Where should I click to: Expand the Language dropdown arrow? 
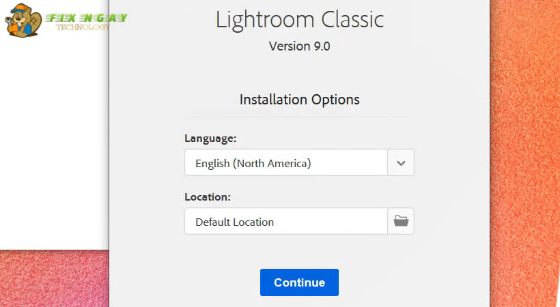pyautogui.click(x=401, y=163)
